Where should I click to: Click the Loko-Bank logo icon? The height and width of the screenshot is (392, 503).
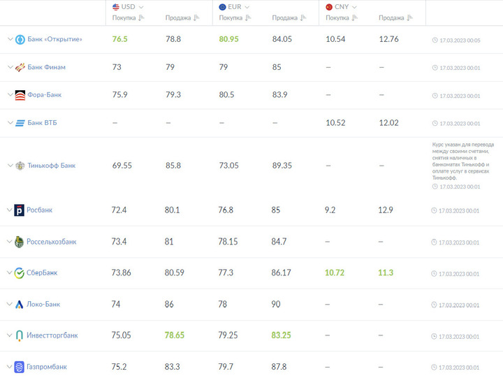tap(20, 305)
